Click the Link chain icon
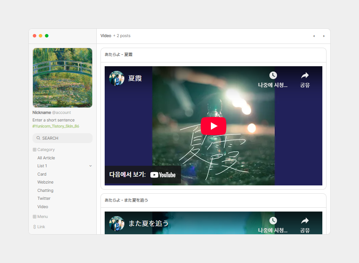Viewport: 359px width, 263px height. pos(34,227)
